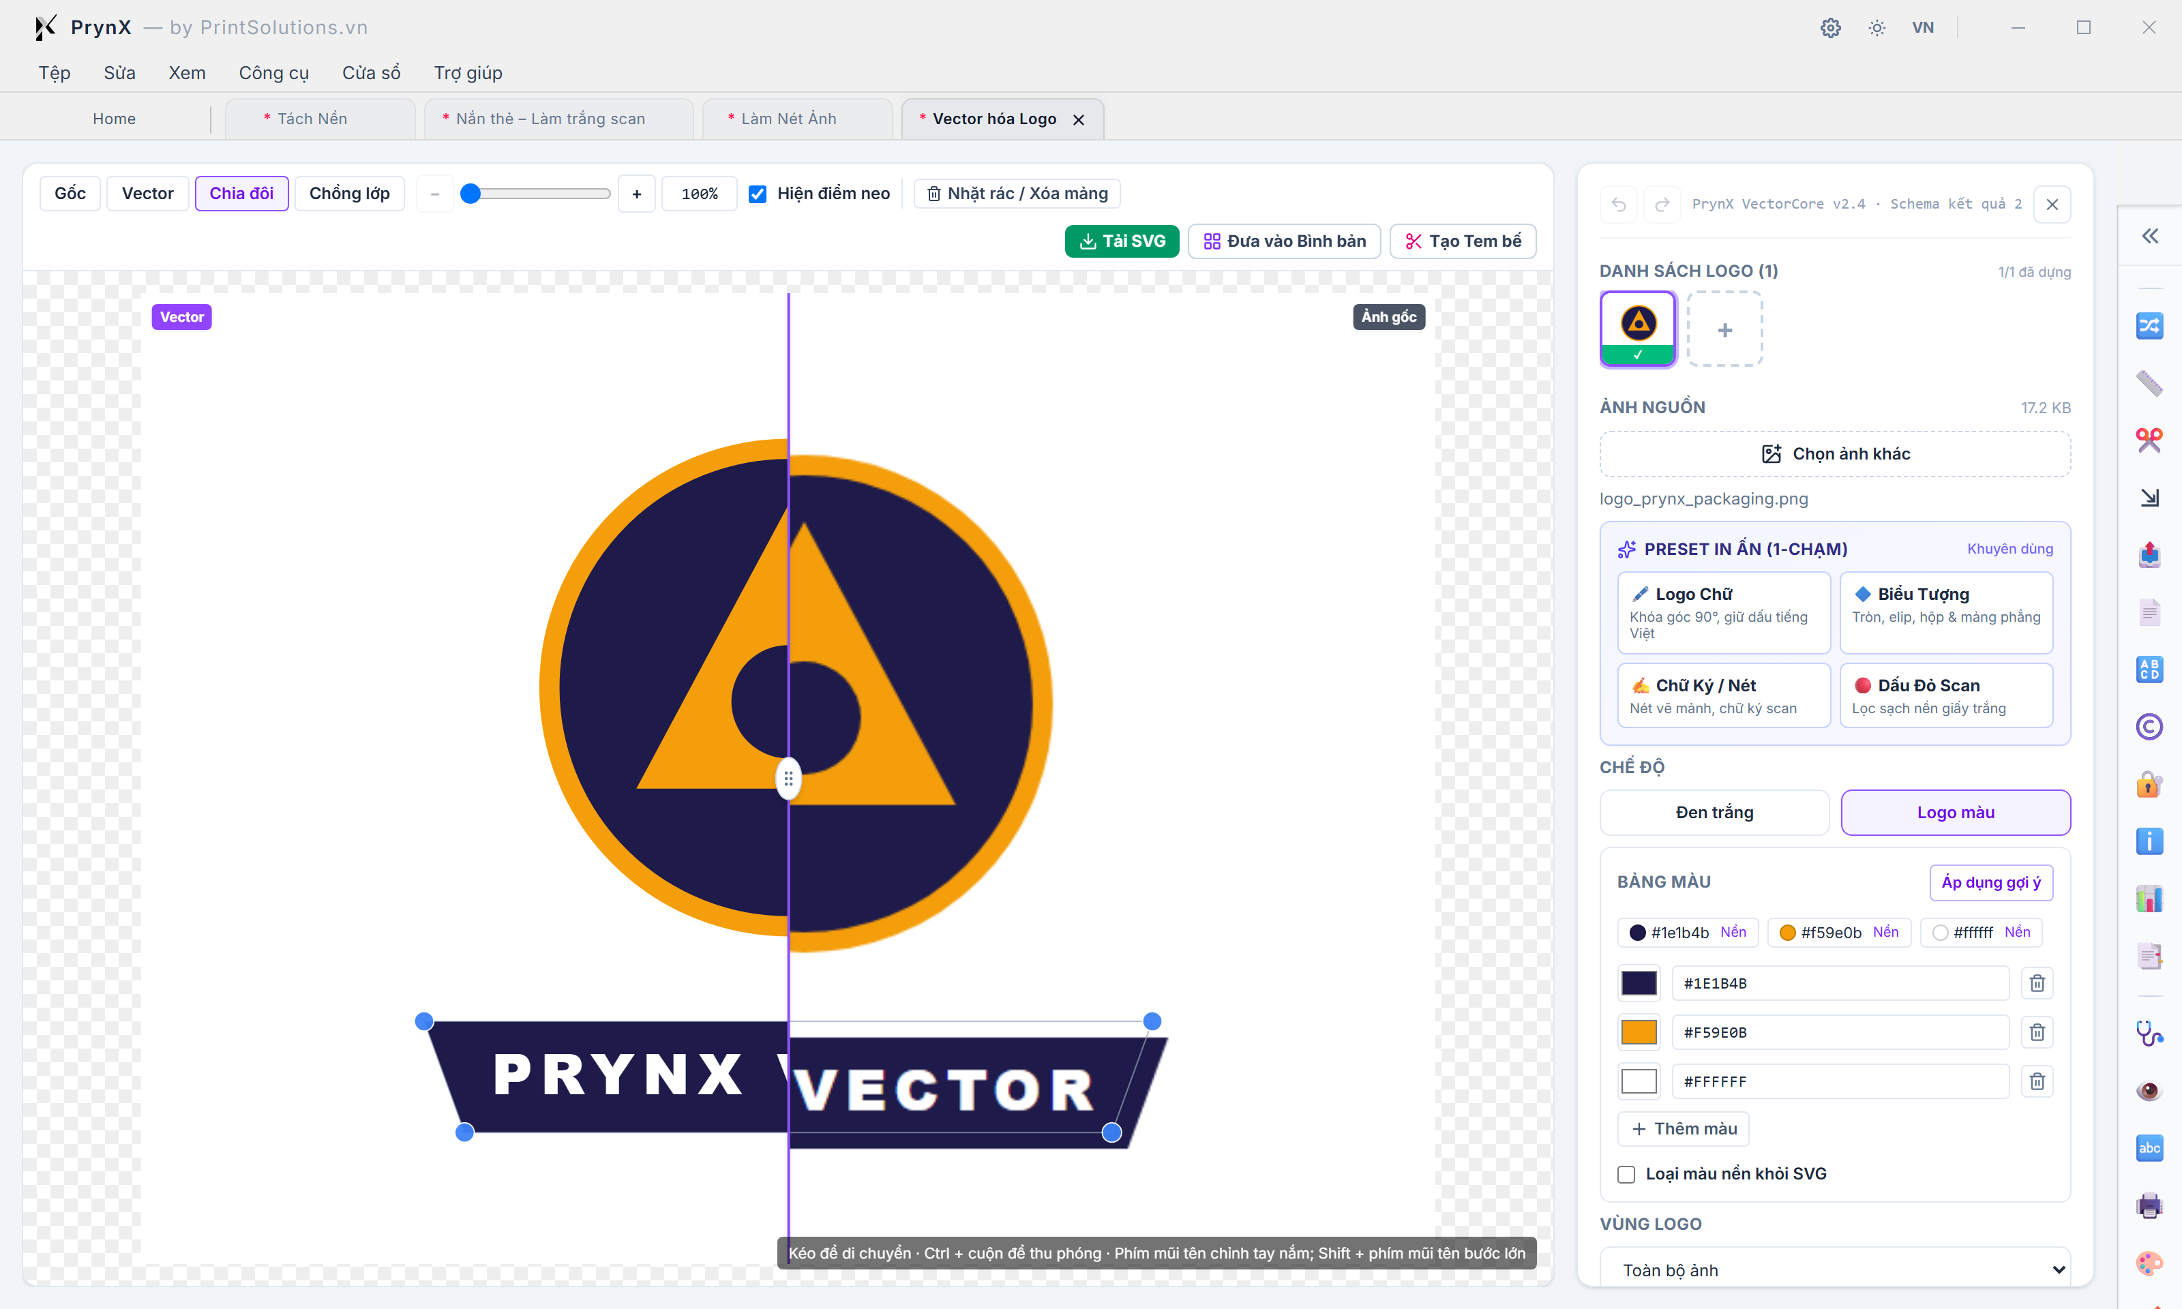2182x1309 pixels.
Task: Delete the #1E1B4B color row
Action: [x=2037, y=984]
